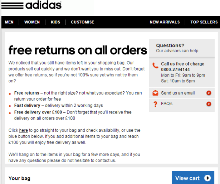Click the orange phone icon

coord(155,66)
